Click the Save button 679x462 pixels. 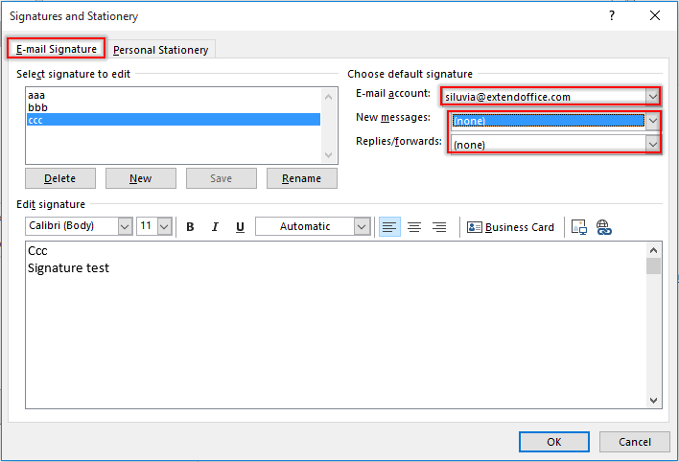(x=222, y=178)
